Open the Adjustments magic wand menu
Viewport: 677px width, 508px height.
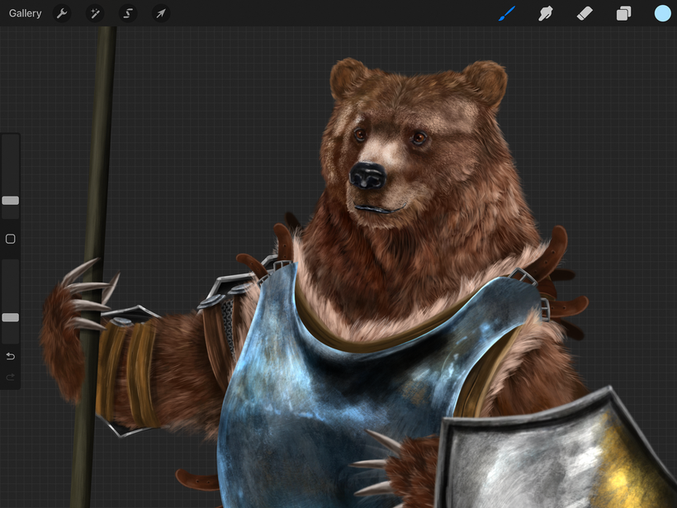click(95, 13)
